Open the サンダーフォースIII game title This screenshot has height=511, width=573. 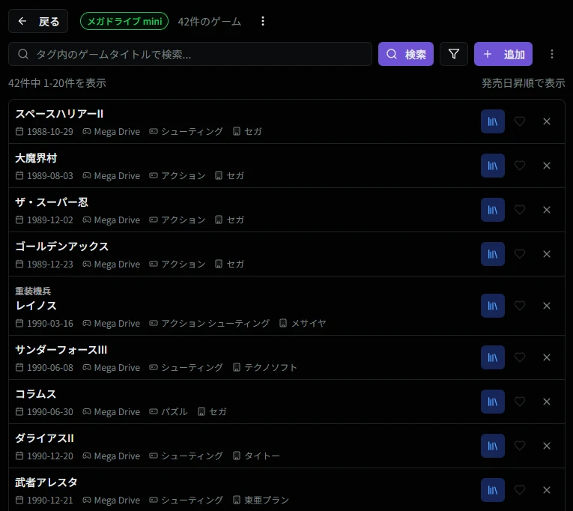click(61, 350)
